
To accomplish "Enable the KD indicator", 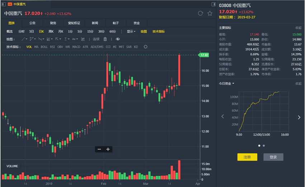I will (136, 47).
